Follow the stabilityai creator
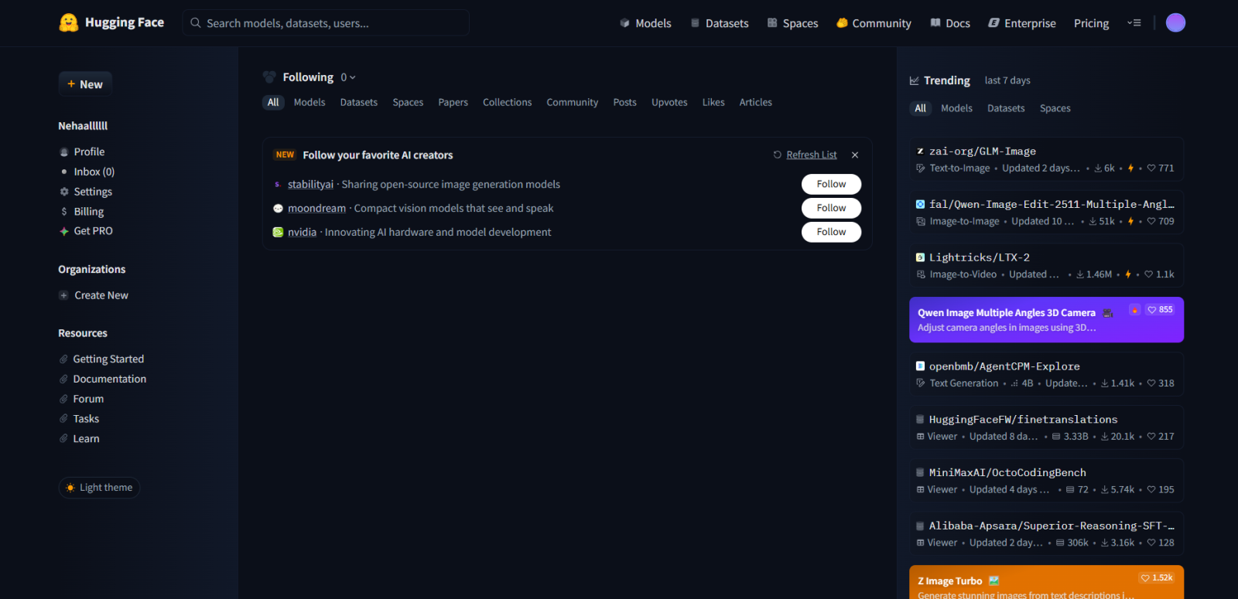The height and width of the screenshot is (599, 1238). tap(831, 184)
